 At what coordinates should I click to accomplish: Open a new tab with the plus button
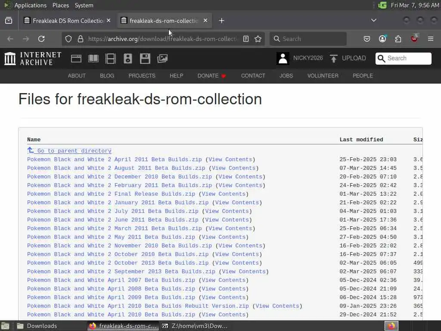(x=222, y=21)
